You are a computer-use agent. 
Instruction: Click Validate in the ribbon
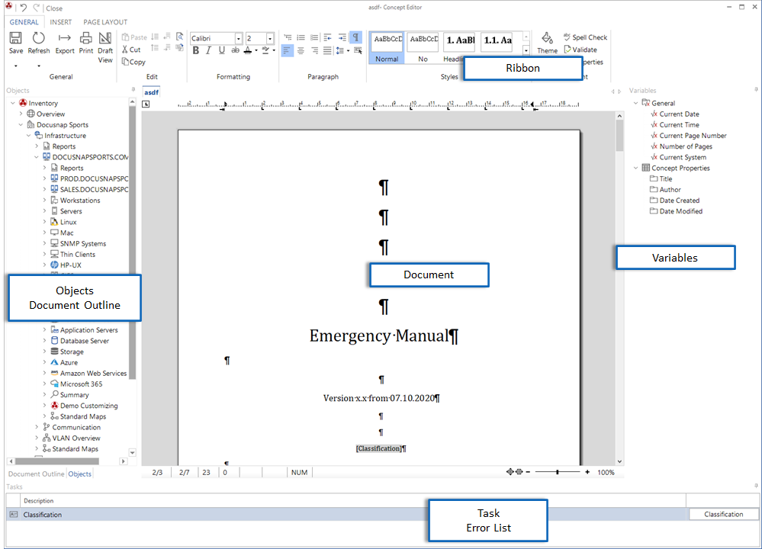(x=580, y=50)
